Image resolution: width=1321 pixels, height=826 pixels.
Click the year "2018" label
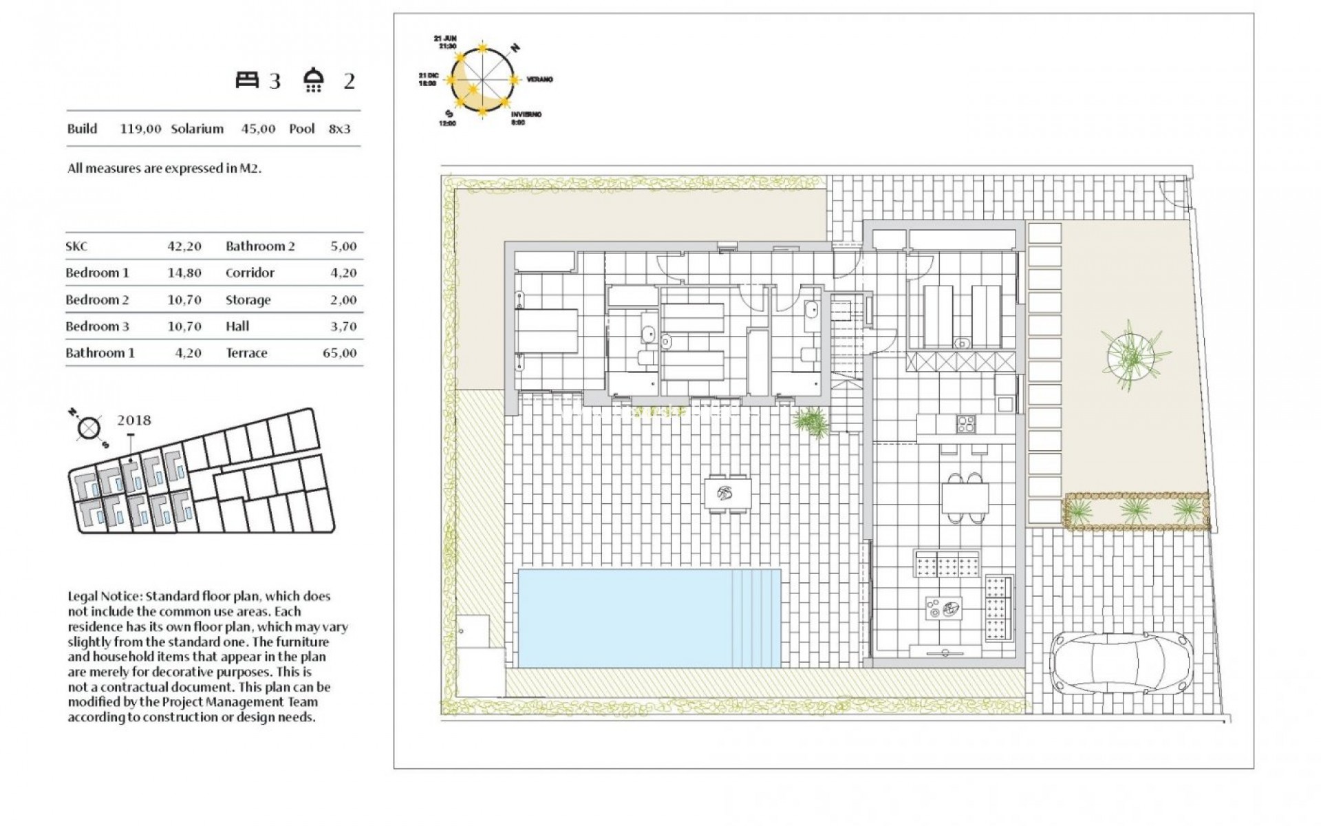click(134, 421)
